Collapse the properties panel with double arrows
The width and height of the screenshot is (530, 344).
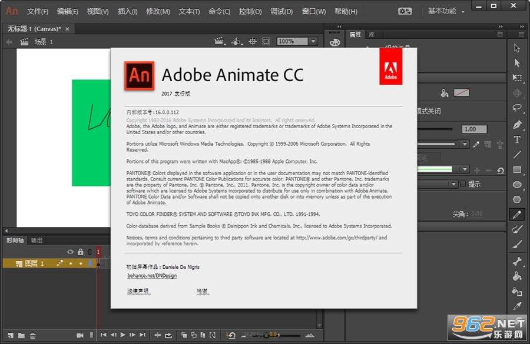(x=501, y=26)
